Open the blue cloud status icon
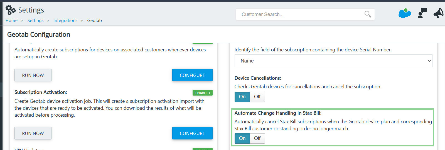The width and height of the screenshot is (445, 150). click(405, 13)
